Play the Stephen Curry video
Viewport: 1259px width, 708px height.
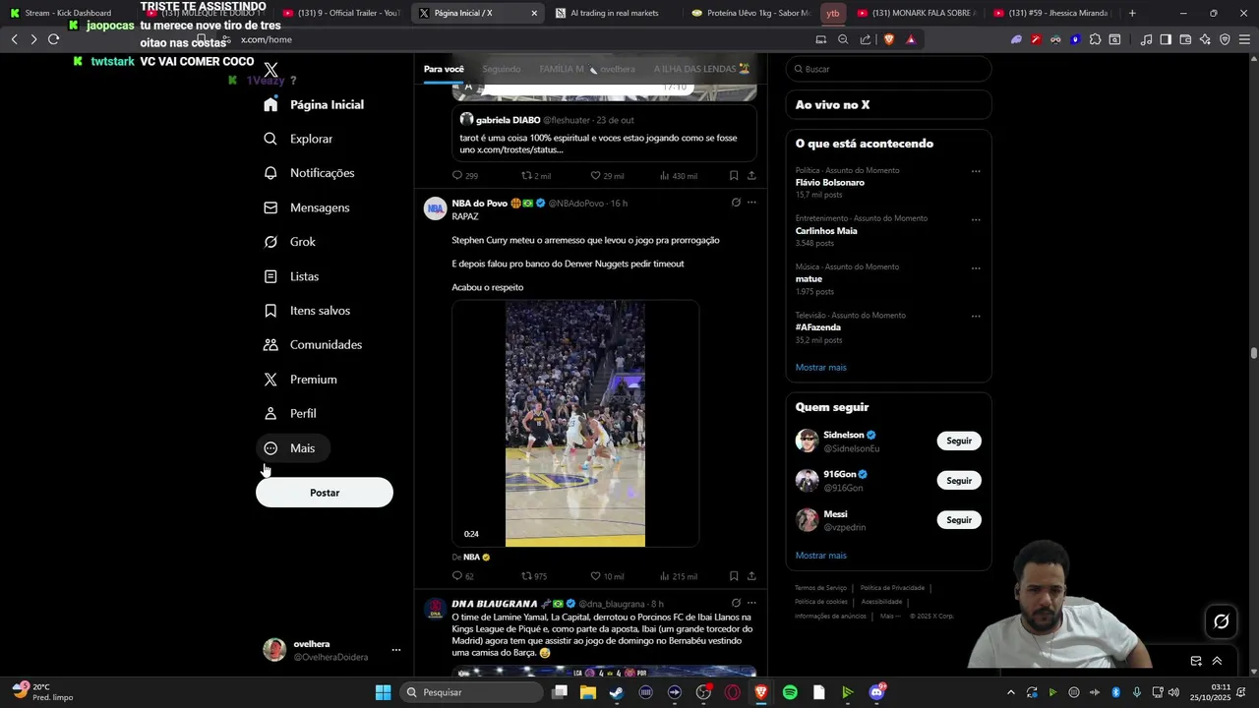tap(575, 424)
